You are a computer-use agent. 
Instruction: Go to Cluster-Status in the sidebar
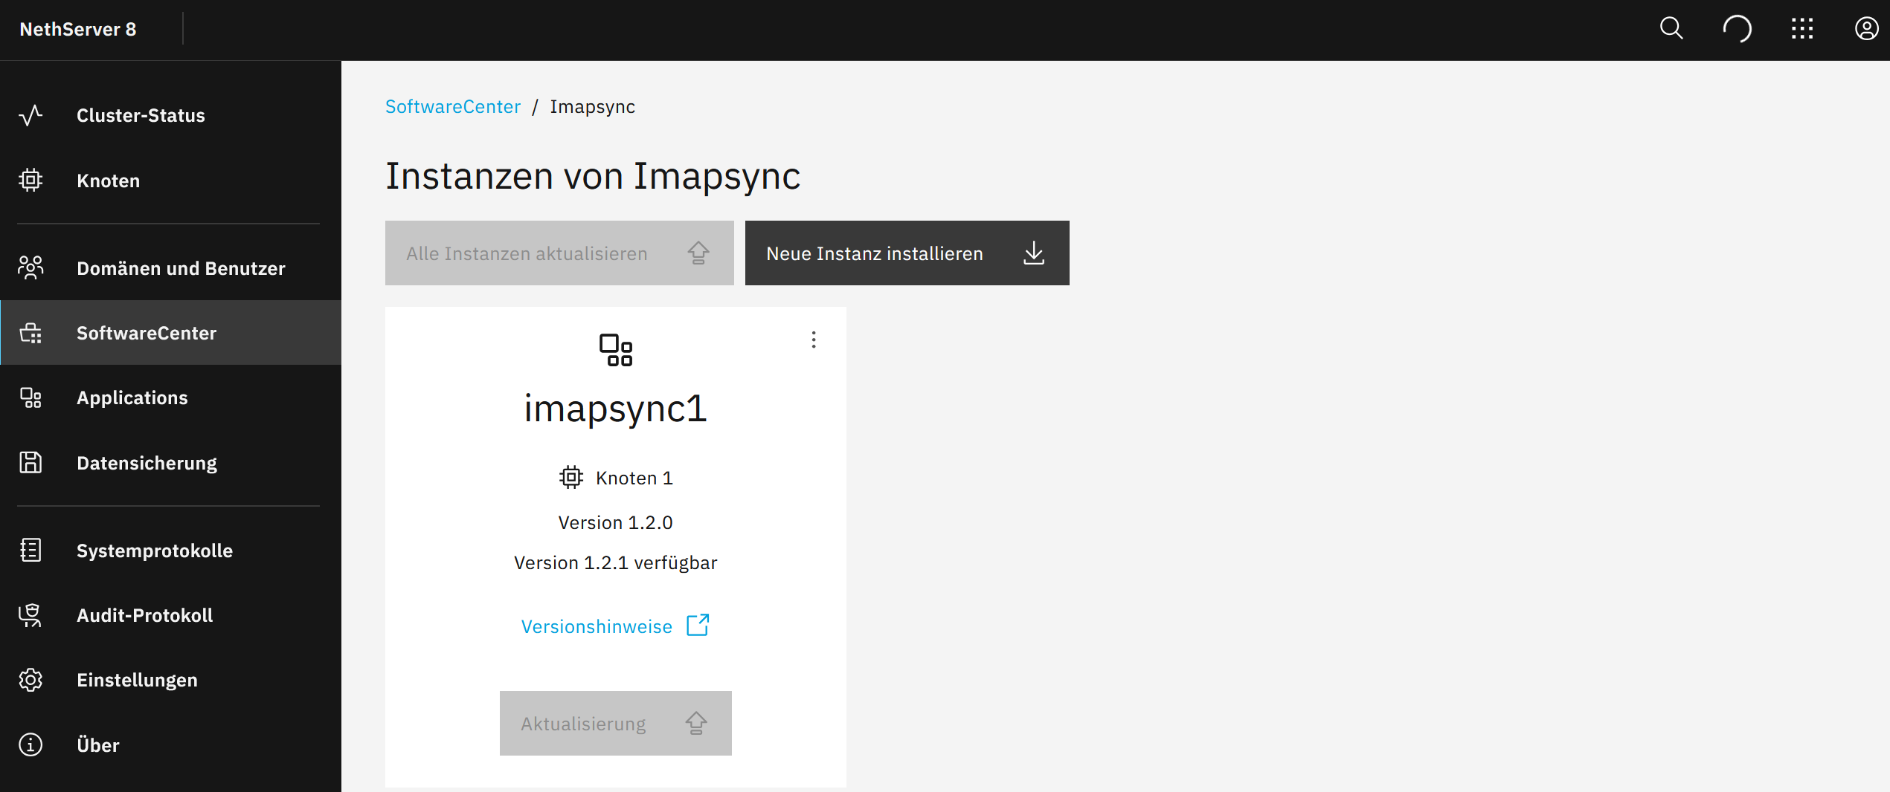[x=141, y=116]
